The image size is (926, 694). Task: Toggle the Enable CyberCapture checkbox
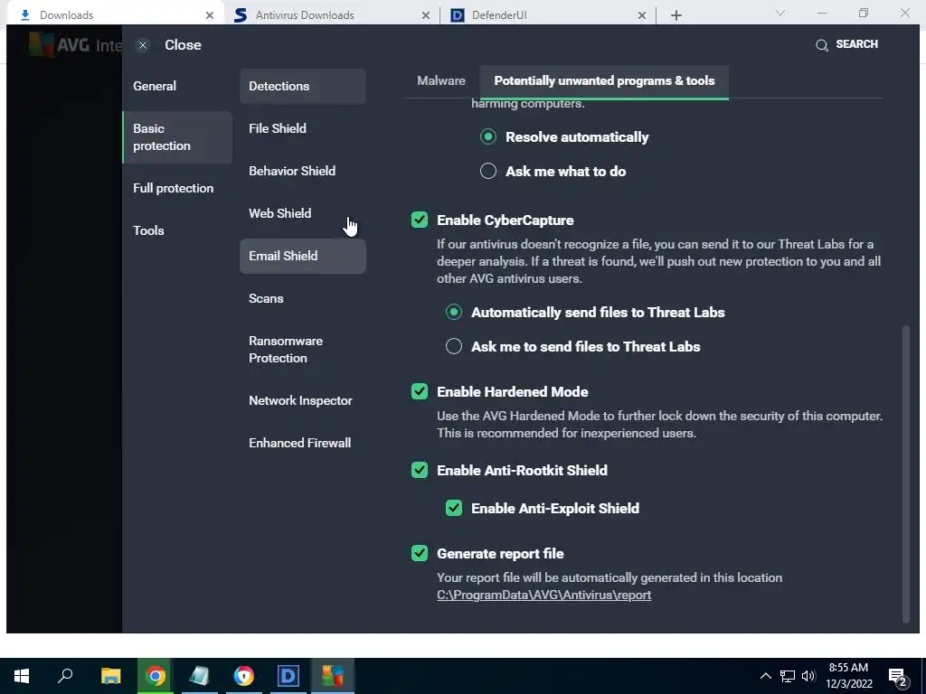point(420,220)
